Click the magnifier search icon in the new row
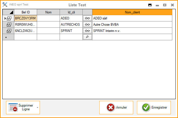Screen dimensions: 178x118 [87, 37]
